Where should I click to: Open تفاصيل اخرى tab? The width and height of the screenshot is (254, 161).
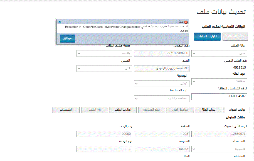click(x=180, y=110)
